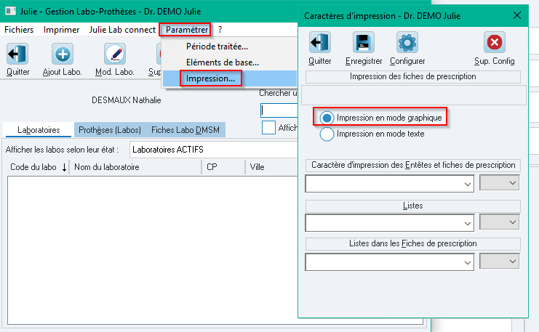This screenshot has height=332, width=539.
Task: Sort by Code du labo column header
Action: pos(38,167)
